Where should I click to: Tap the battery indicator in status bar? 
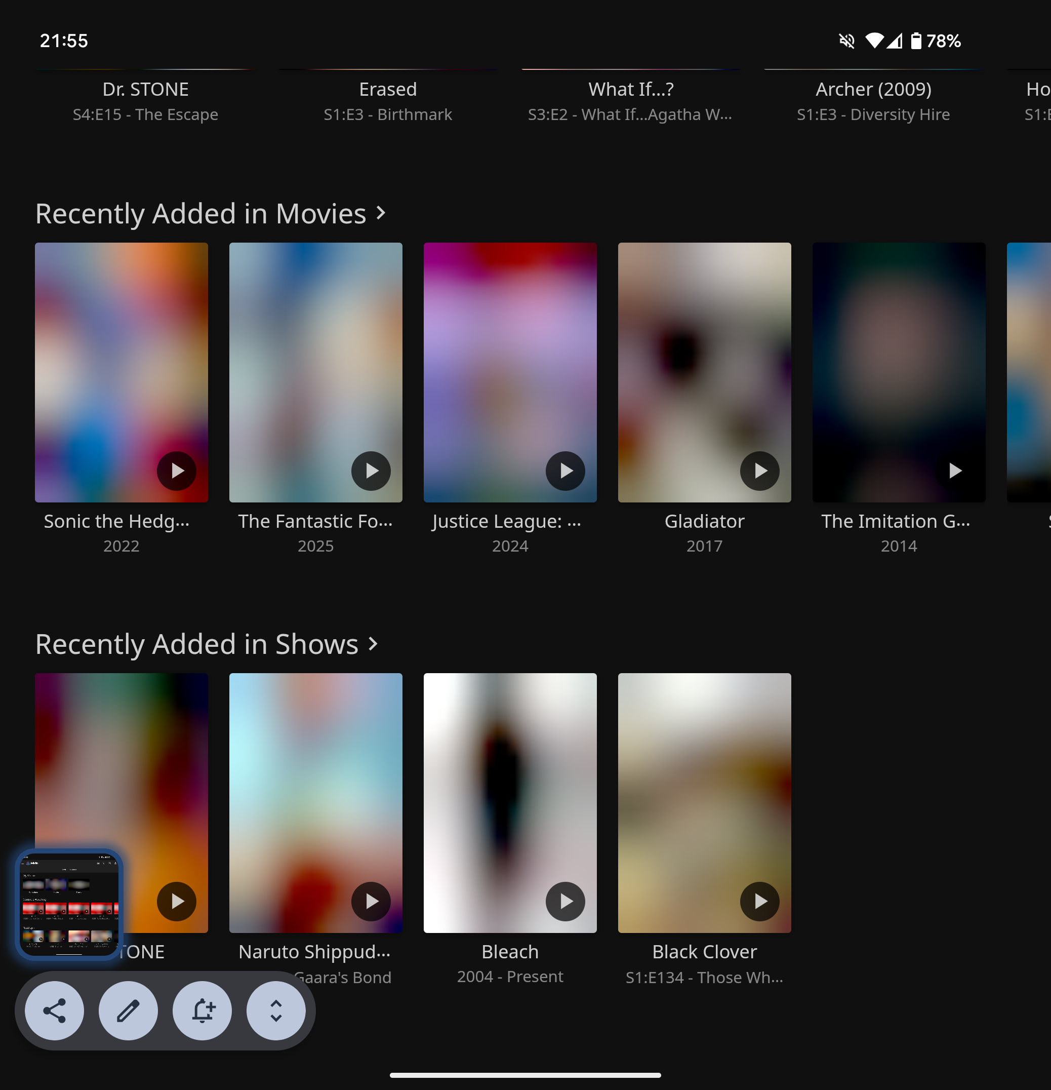[x=916, y=41]
